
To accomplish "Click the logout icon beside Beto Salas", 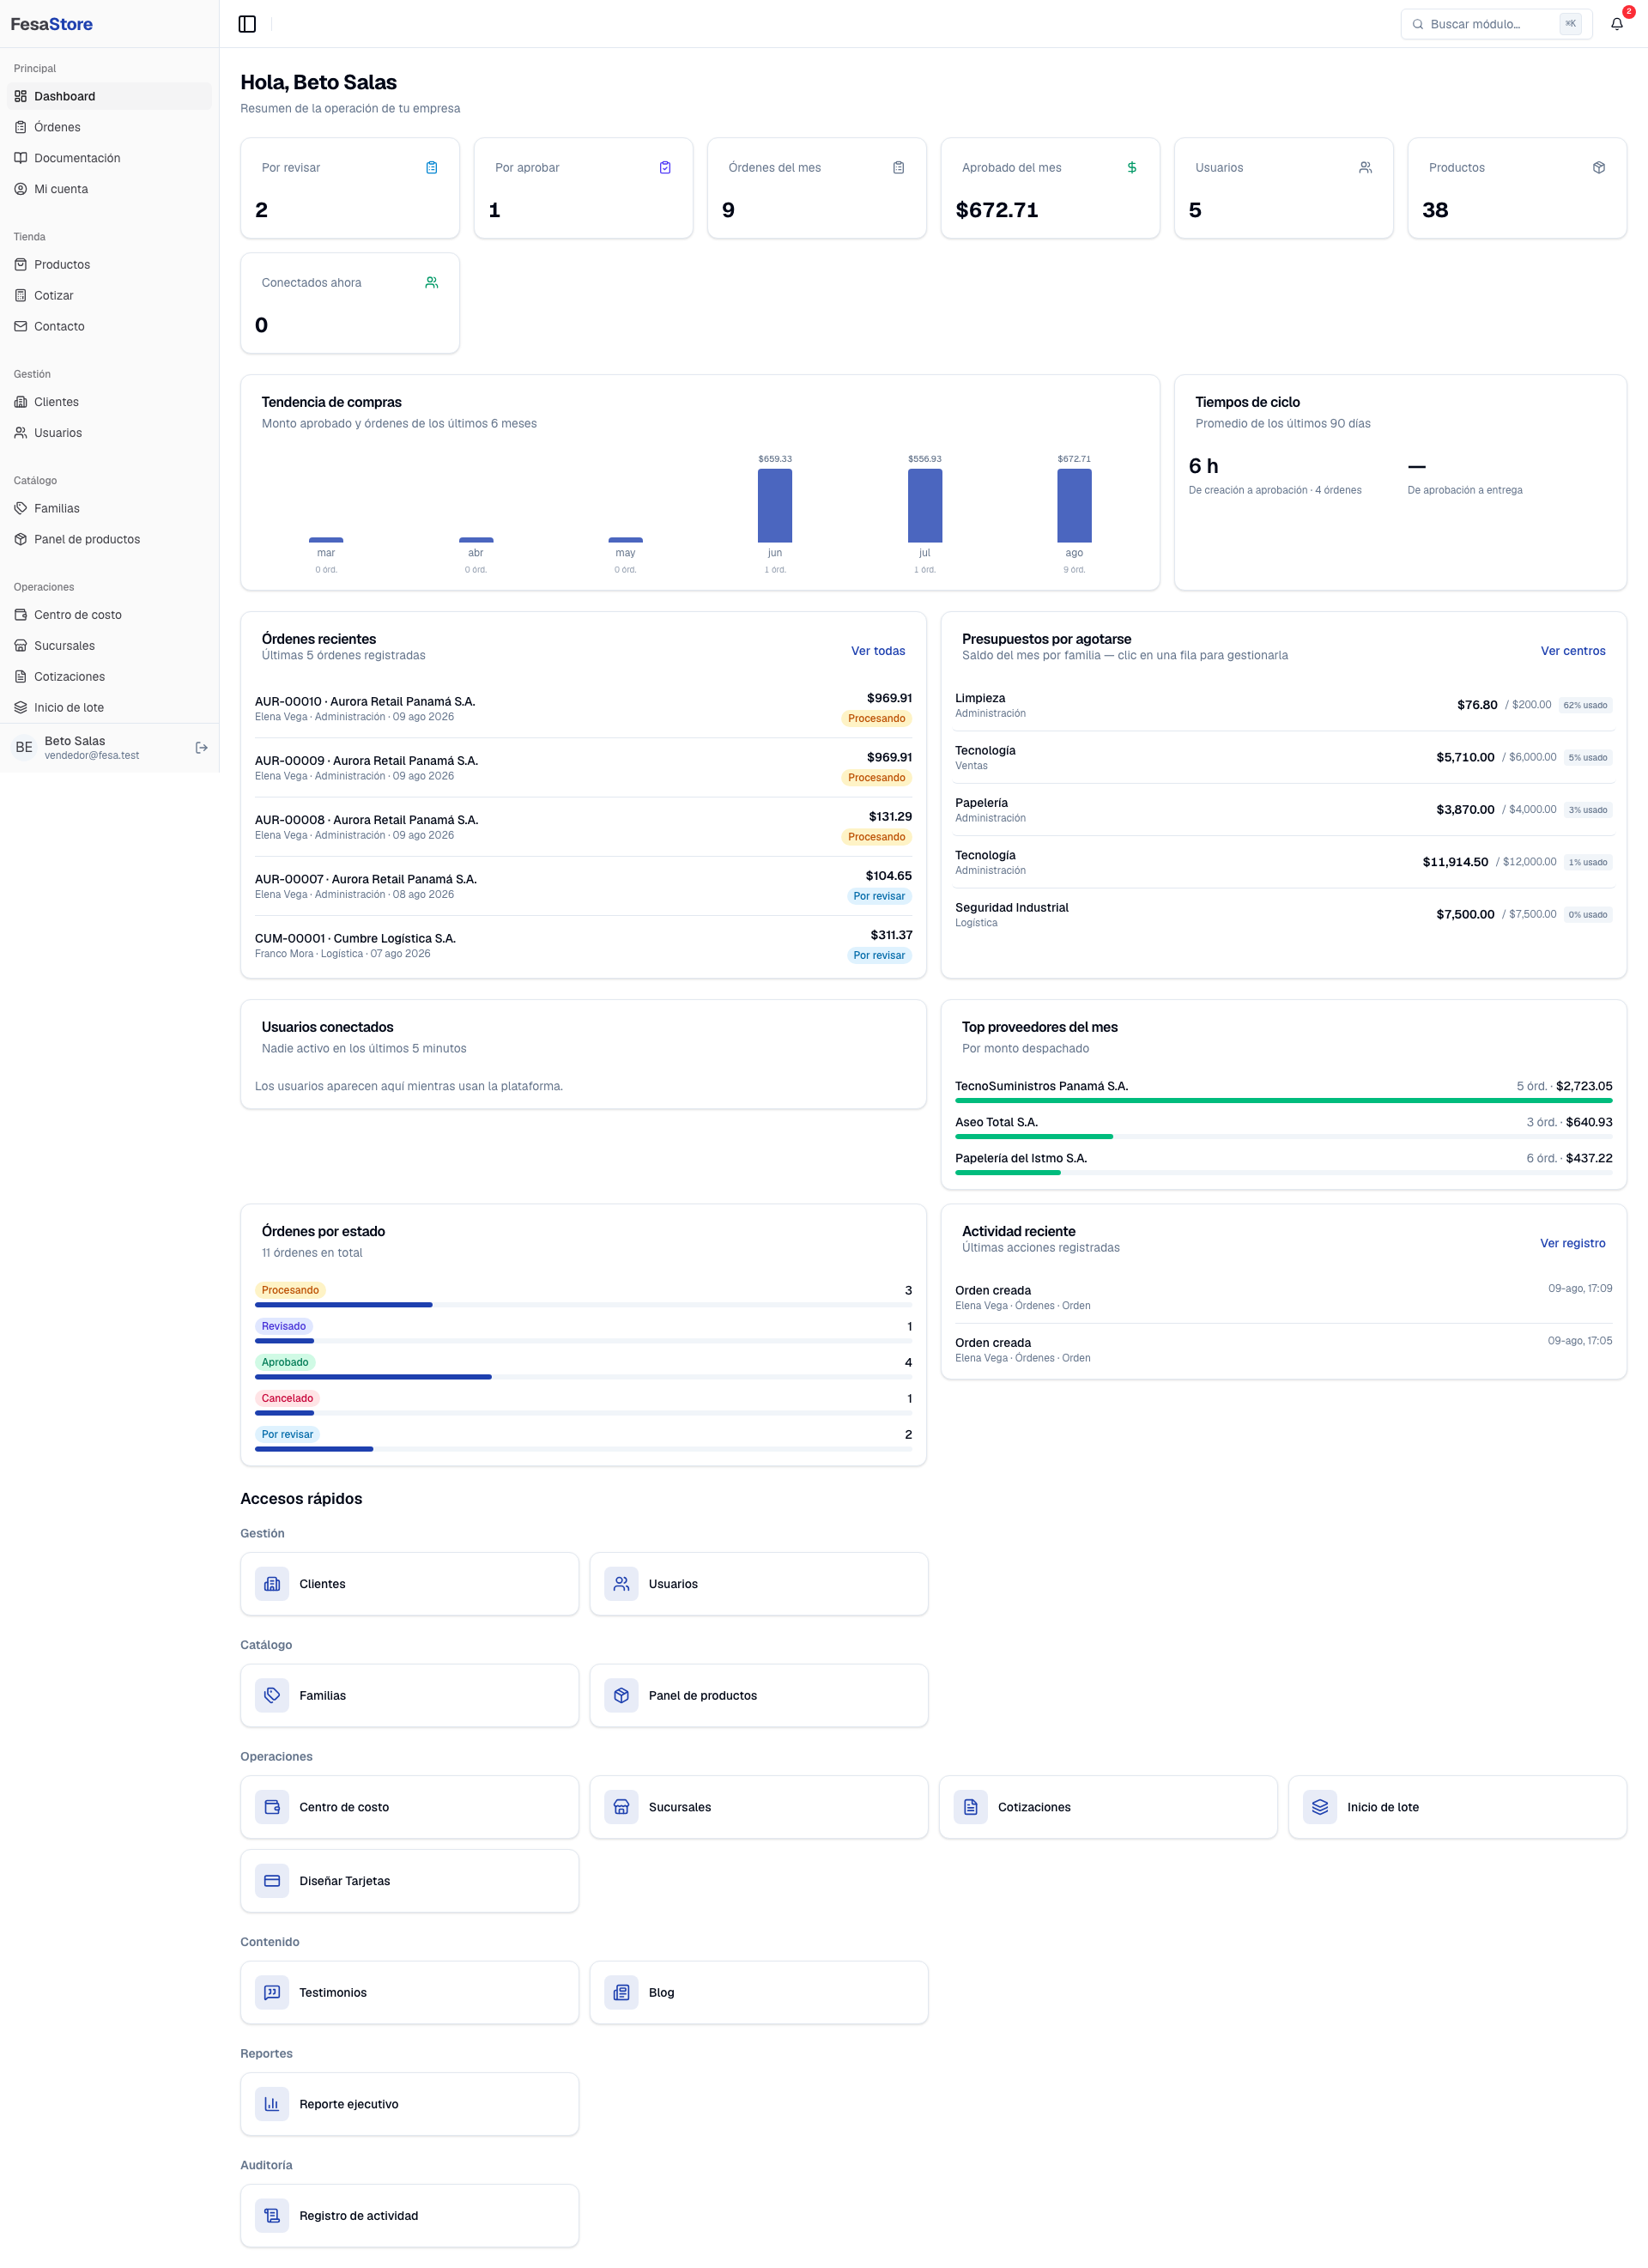I will coord(201,747).
